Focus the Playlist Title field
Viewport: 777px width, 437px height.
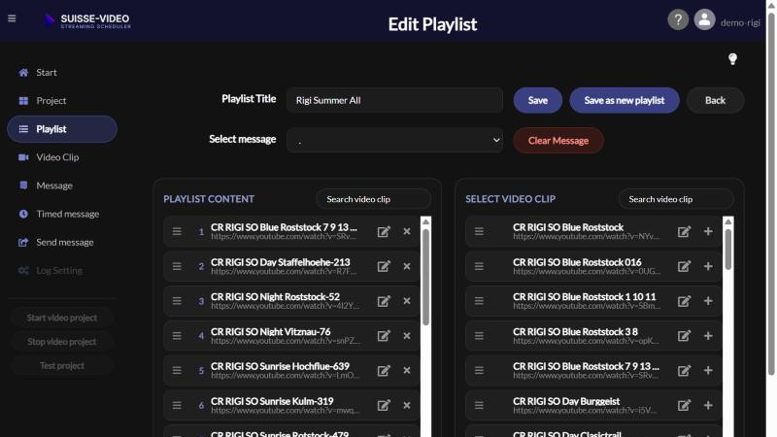[395, 100]
